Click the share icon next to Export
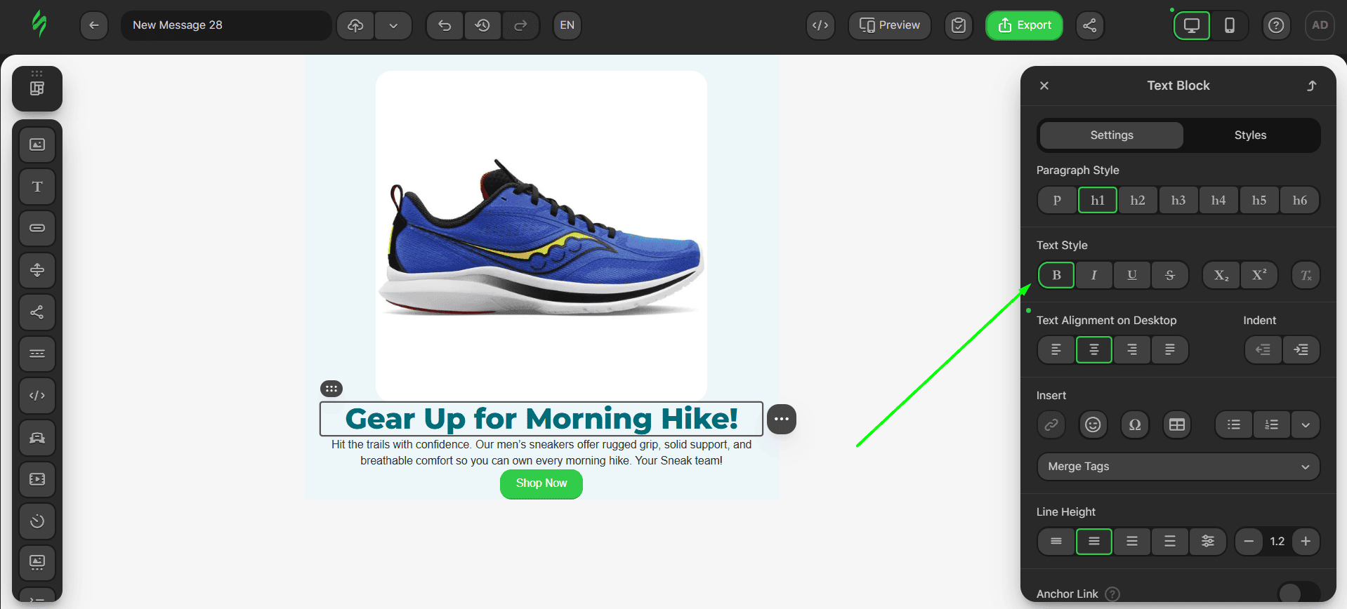The width and height of the screenshot is (1347, 609). coord(1089,25)
